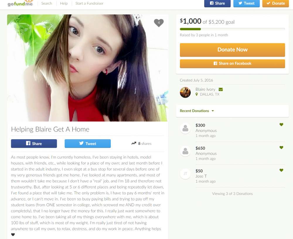Expand the Recent Donations dropdown
Viewport: 293px width, 239px height.
(x=197, y=111)
